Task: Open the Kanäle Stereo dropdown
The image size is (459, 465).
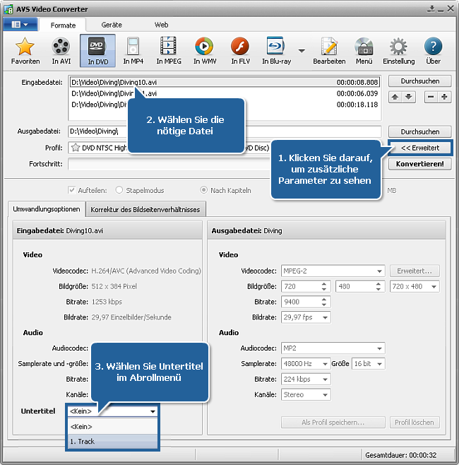Action: click(306, 395)
